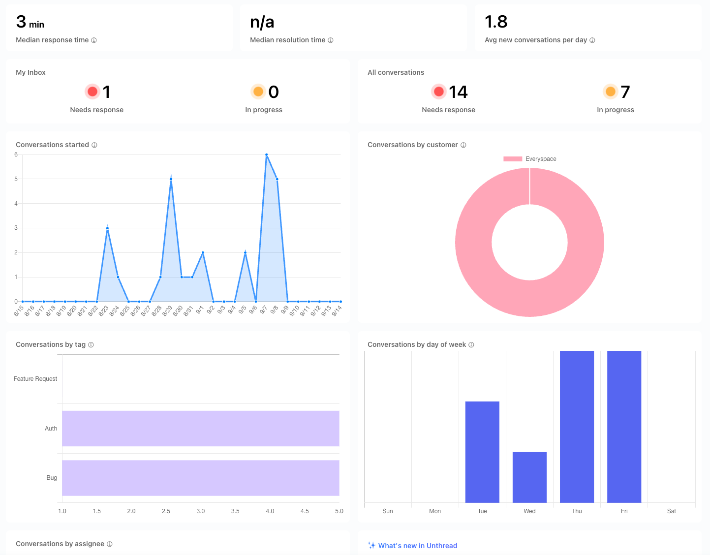Click the 8/29 data point on chart
Screen dimensions: 710x555
pos(171,179)
